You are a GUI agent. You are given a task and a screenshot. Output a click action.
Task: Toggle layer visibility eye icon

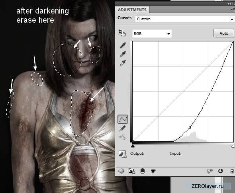[153, 171]
